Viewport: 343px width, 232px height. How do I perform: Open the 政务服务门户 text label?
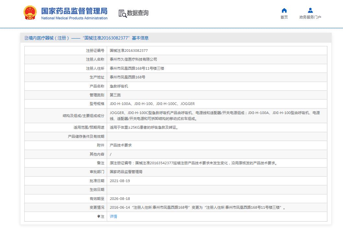click(x=310, y=17)
